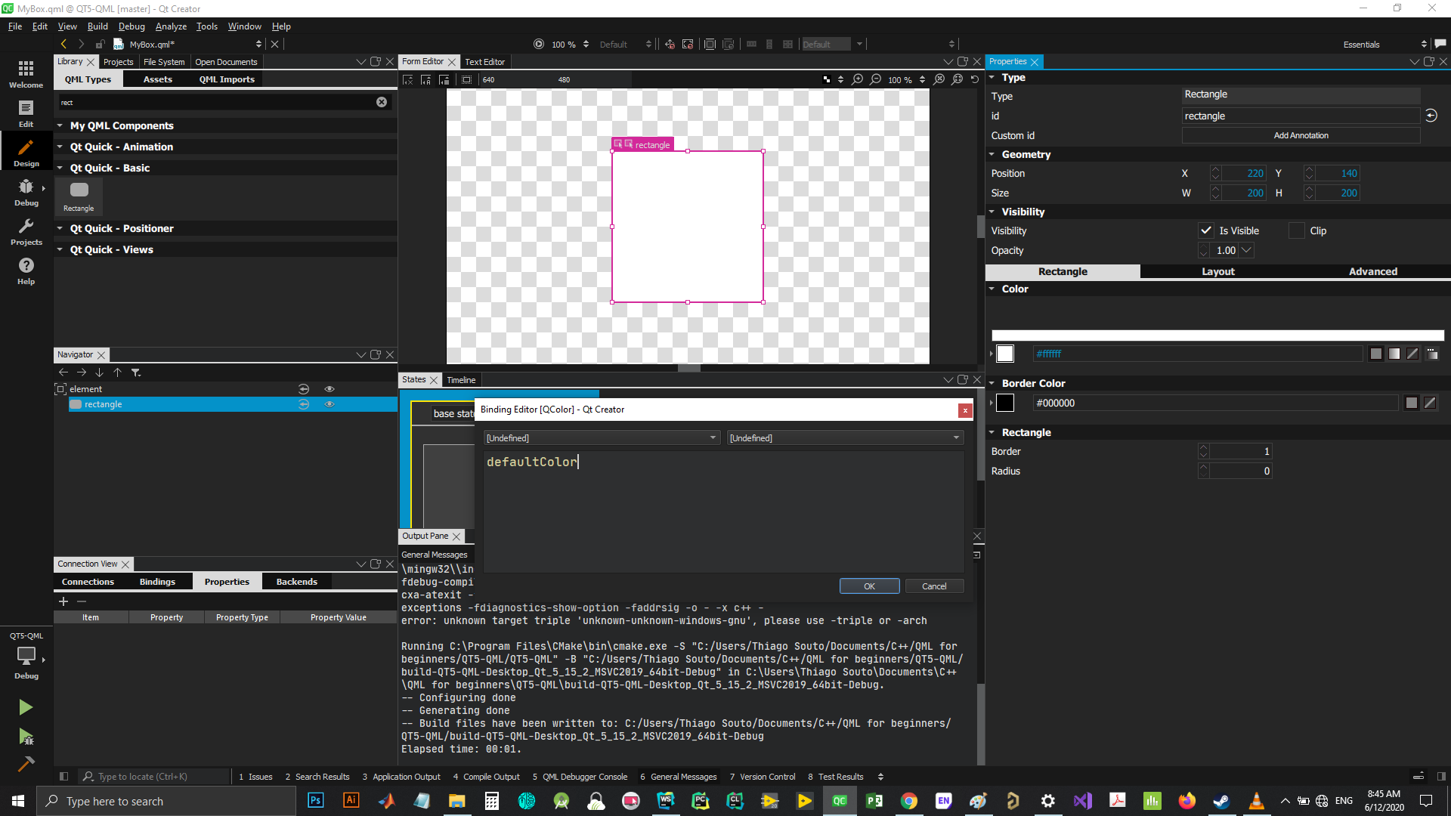Collapse Qt Quick - Animation section
The image size is (1451, 816).
click(60, 147)
